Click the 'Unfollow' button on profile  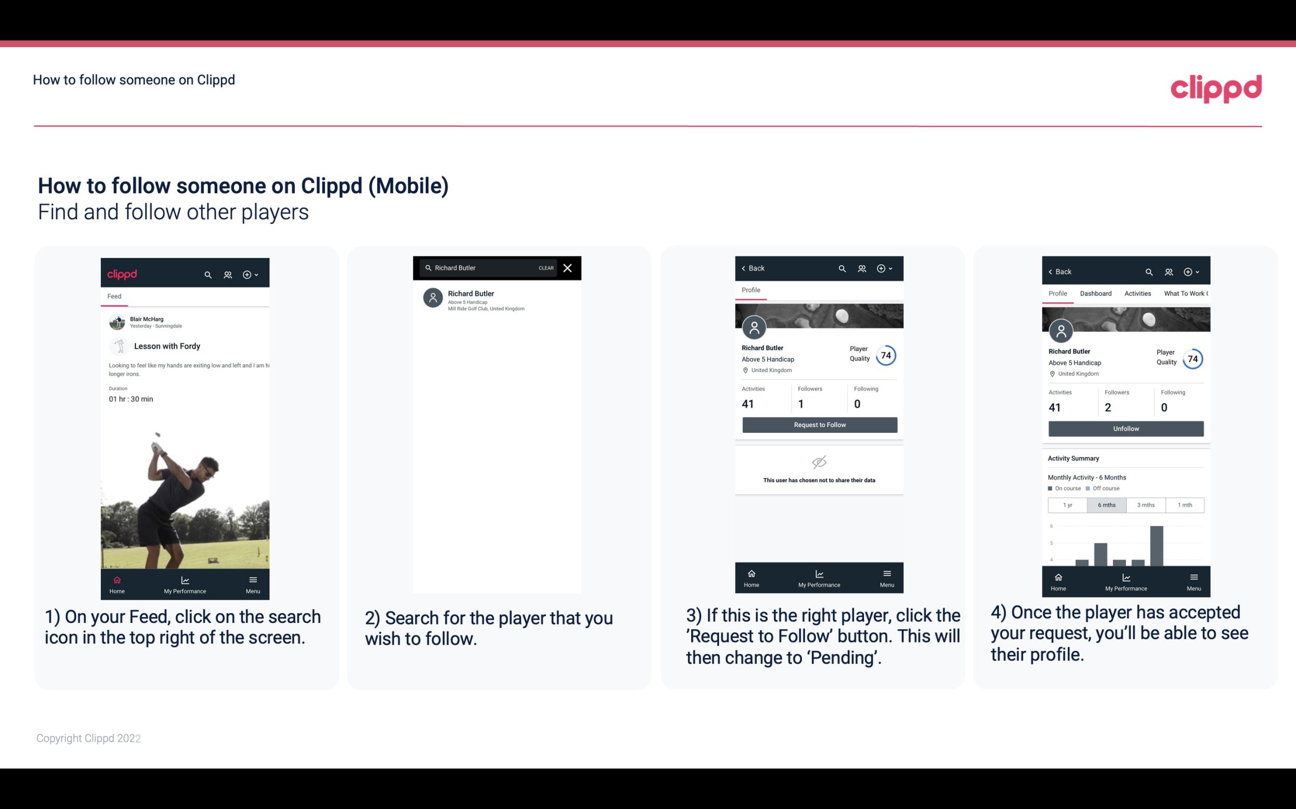tap(1125, 429)
